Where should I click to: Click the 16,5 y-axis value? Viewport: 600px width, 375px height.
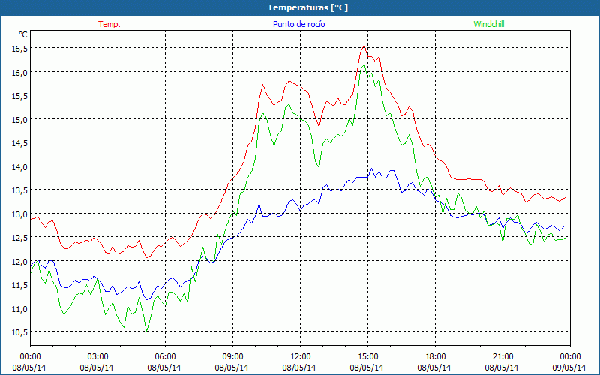coord(20,48)
